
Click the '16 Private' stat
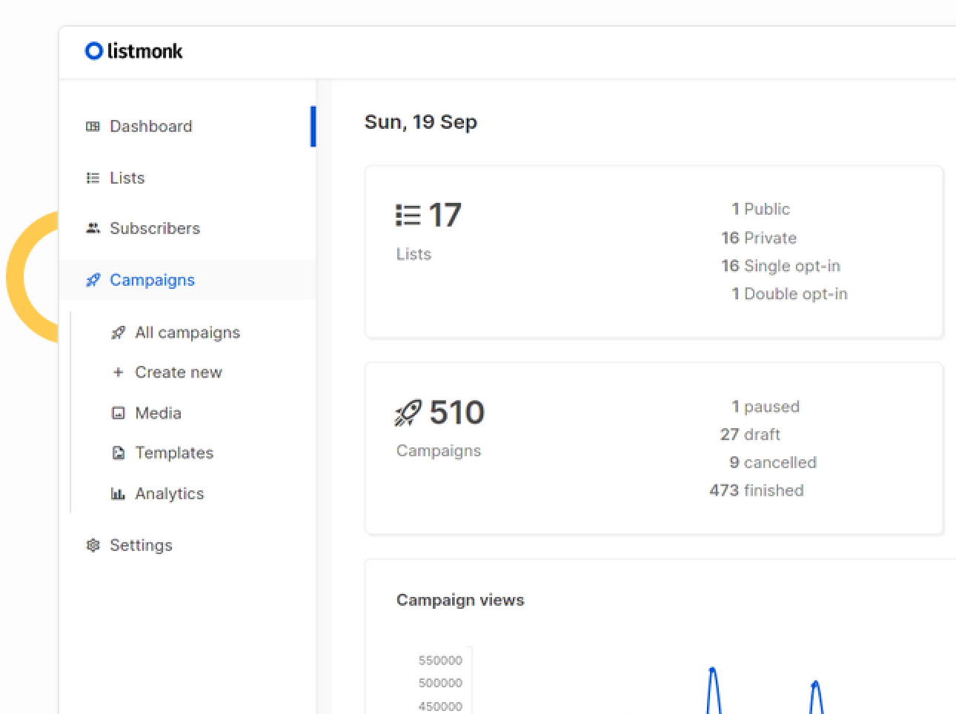759,238
